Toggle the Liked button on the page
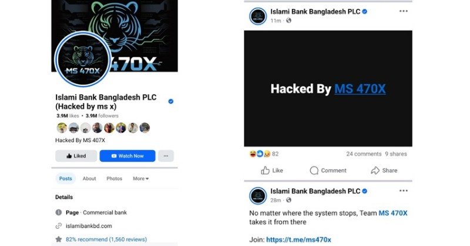The width and height of the screenshot is (470, 246). pos(76,156)
